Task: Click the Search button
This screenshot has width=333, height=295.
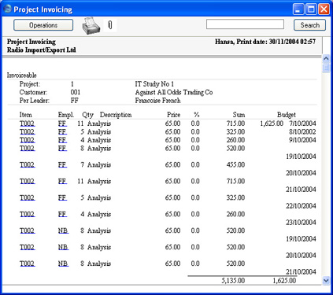Action: (x=309, y=25)
